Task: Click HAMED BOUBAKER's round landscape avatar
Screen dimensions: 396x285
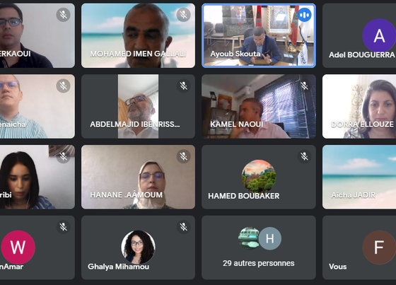Action: 259,177
